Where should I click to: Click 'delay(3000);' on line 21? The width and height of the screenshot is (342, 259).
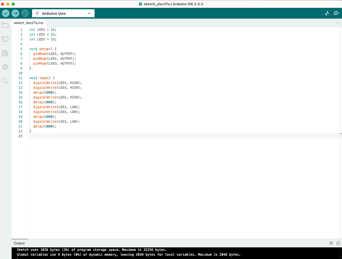45,126
